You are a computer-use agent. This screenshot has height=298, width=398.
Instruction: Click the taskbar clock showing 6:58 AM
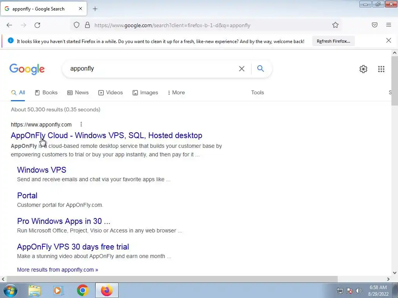point(378,291)
